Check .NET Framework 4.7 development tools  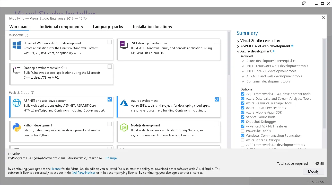(x=242, y=145)
